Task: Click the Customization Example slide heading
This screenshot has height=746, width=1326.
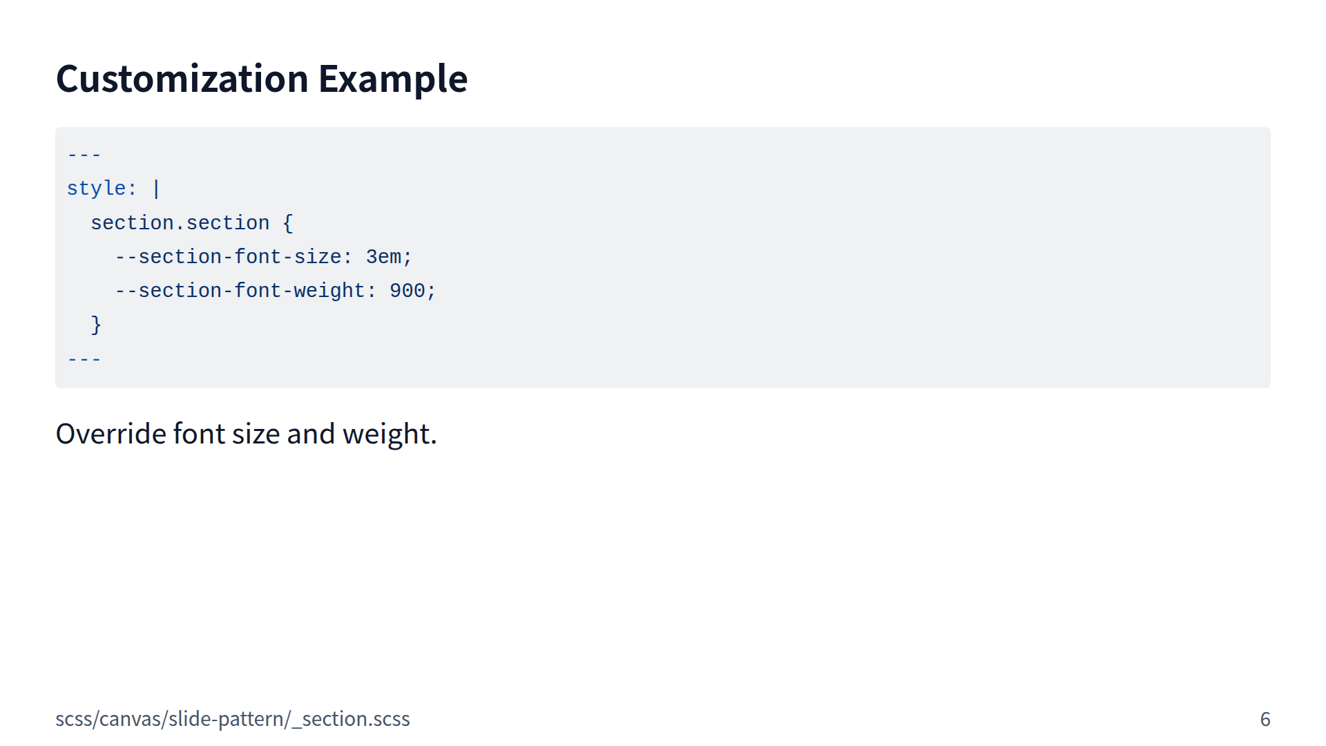Action: (261, 79)
